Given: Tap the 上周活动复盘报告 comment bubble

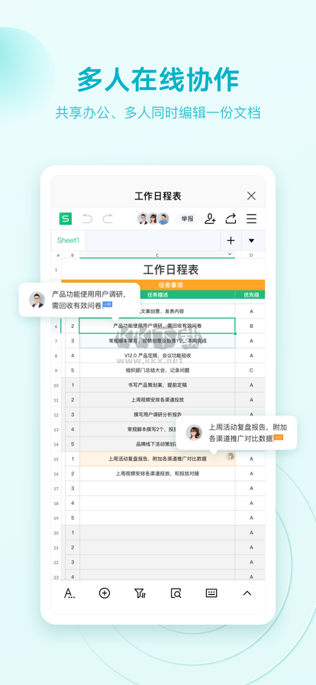Looking at the screenshot, I should (x=237, y=433).
